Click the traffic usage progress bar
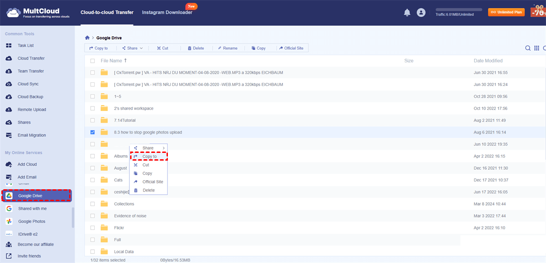The width and height of the screenshot is (546, 263). pos(459,10)
